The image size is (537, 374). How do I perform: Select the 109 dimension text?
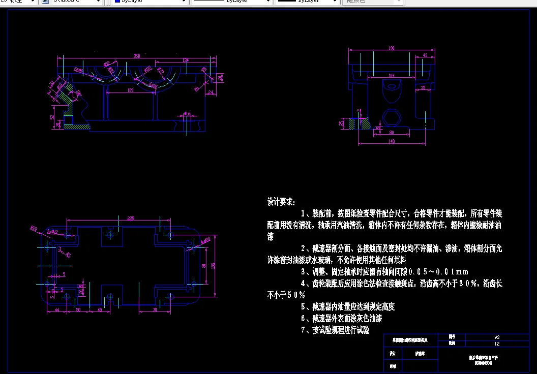point(131,90)
